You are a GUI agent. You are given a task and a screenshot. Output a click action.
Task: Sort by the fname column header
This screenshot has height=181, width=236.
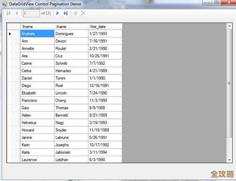click(x=37, y=26)
